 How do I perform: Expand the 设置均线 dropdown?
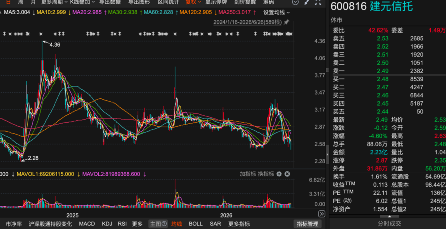point(276,12)
